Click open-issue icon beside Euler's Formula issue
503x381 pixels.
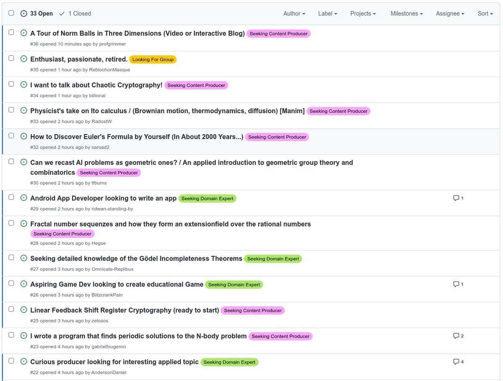(x=23, y=136)
